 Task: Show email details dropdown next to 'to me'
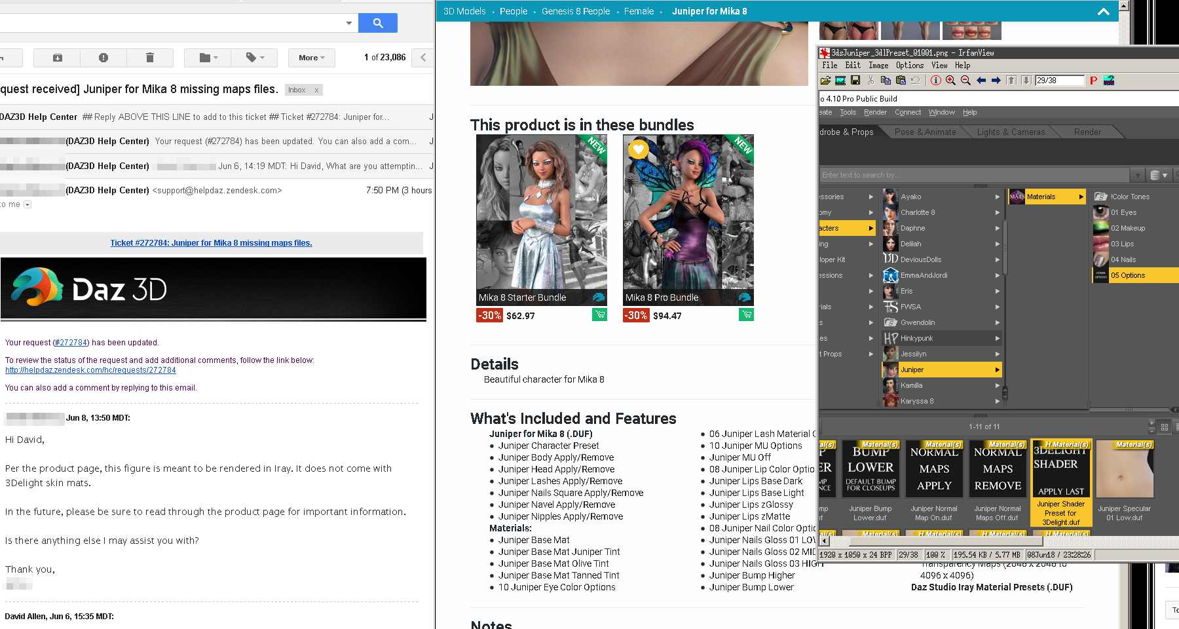28,204
